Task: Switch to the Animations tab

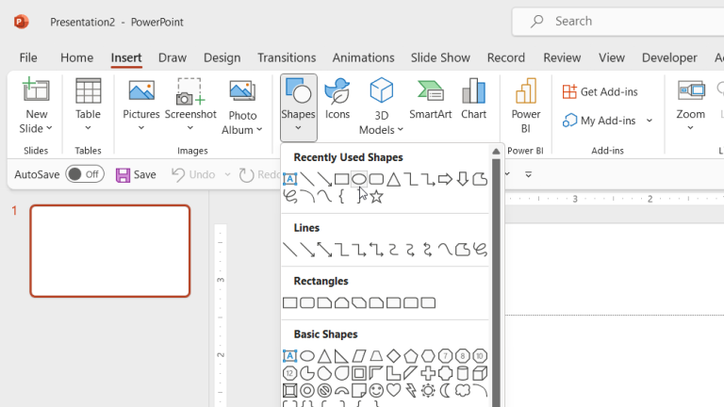Action: tap(363, 57)
